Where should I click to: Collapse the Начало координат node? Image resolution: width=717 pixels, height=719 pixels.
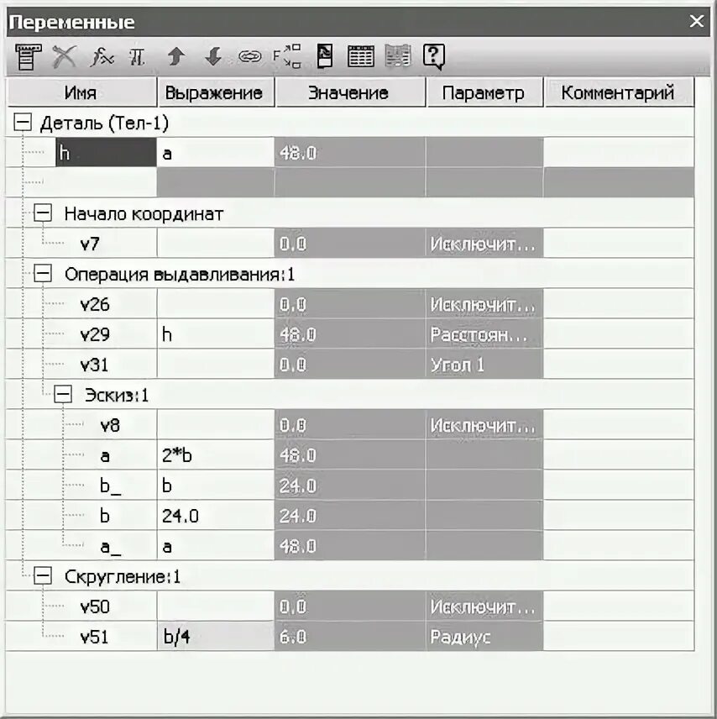pyautogui.click(x=43, y=213)
